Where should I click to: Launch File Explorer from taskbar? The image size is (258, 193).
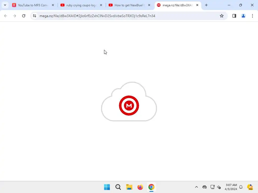coord(129,187)
